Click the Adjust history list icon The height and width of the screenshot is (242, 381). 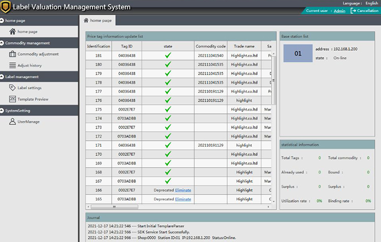pos(13,65)
